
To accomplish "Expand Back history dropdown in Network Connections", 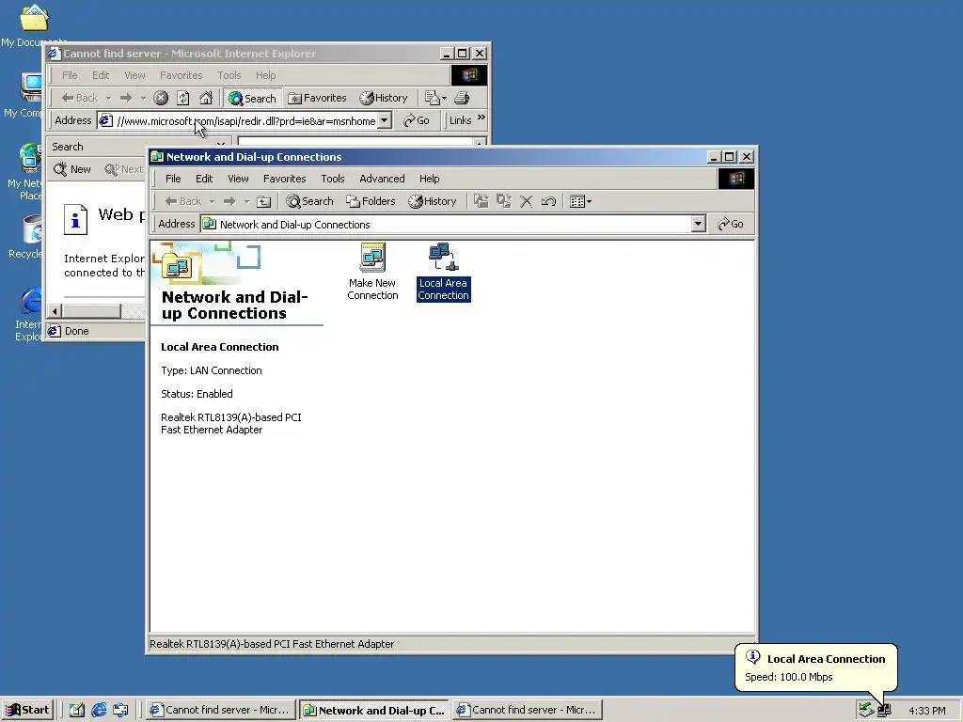I will [212, 201].
